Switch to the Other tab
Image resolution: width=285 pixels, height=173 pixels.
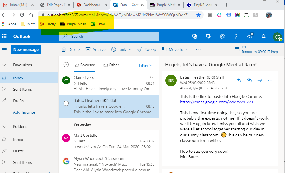click(x=111, y=65)
